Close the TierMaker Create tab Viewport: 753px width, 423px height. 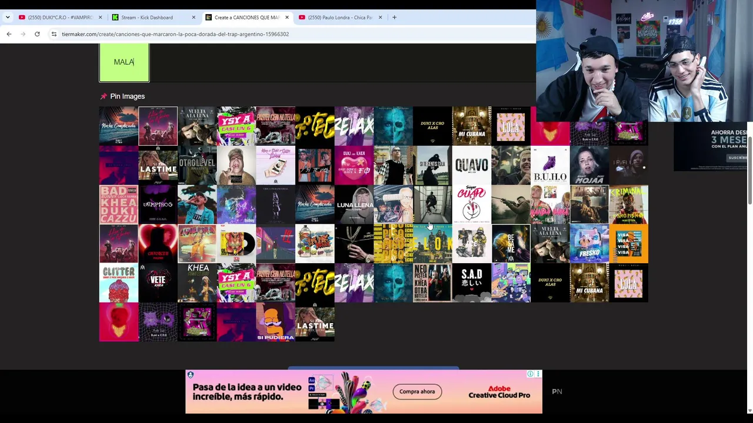tap(286, 17)
